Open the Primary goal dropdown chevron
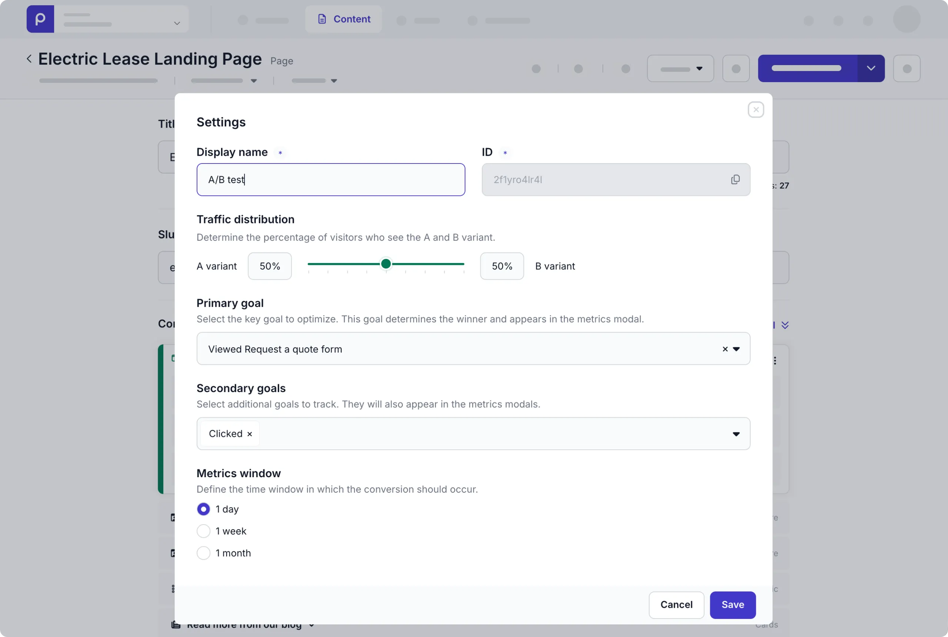 click(736, 348)
